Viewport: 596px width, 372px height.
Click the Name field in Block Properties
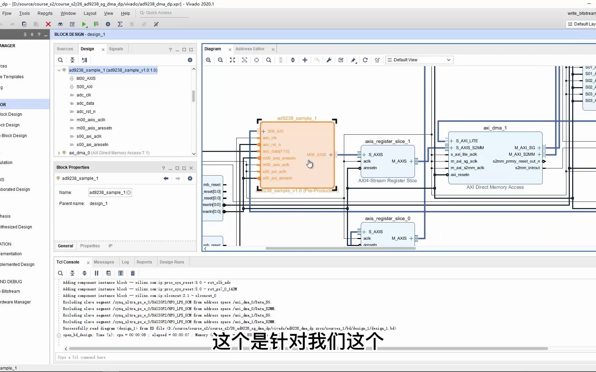tap(110, 193)
